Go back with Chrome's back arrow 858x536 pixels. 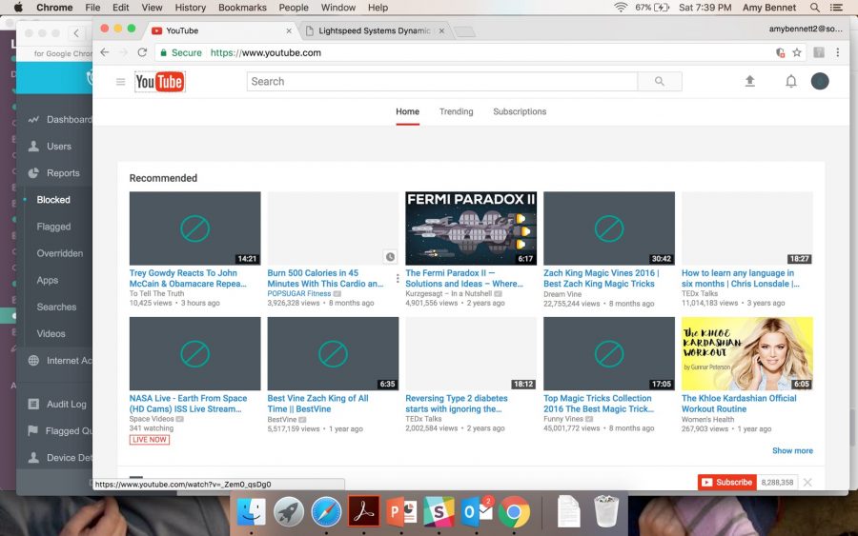pyautogui.click(x=105, y=52)
